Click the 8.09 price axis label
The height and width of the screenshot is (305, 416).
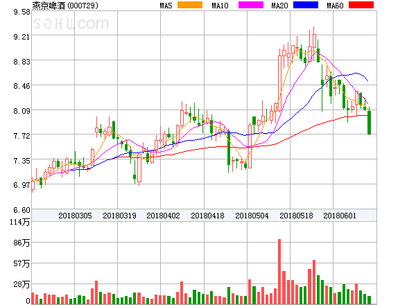pos(21,111)
